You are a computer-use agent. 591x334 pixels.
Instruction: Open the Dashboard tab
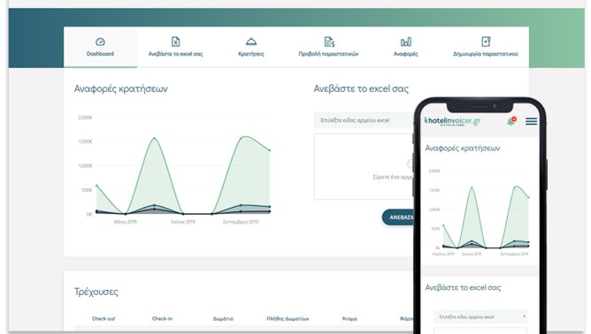tap(100, 47)
